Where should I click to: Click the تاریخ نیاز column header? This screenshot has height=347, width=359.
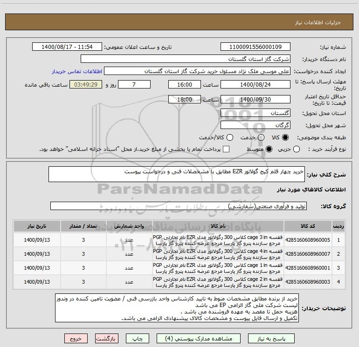click(37, 226)
